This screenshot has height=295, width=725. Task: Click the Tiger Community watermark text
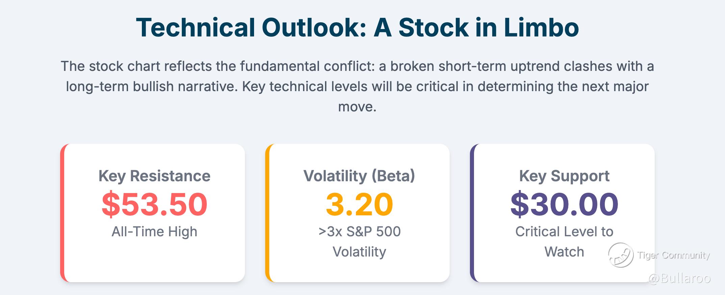pyautogui.click(x=673, y=255)
